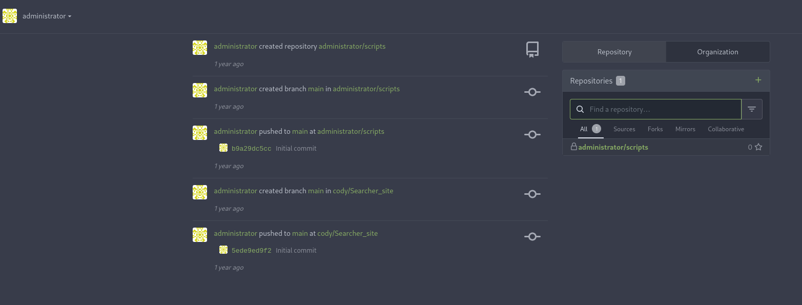Filter repositories by Sources
This screenshot has height=305, width=802.
tap(624, 129)
